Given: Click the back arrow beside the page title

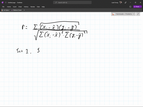Looking at the screenshot, I should point(6,3).
